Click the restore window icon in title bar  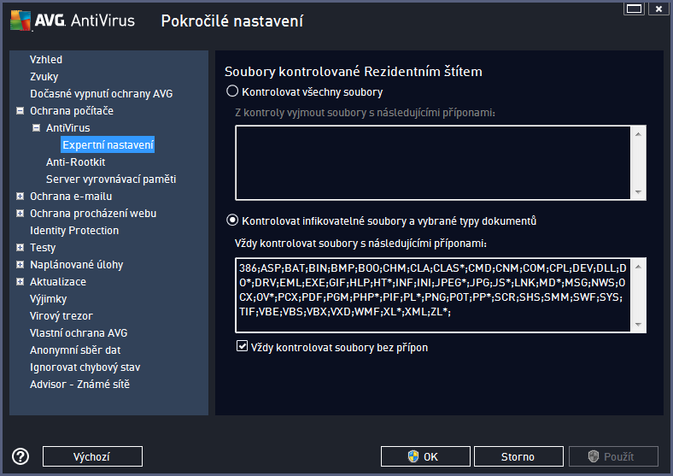634,9
